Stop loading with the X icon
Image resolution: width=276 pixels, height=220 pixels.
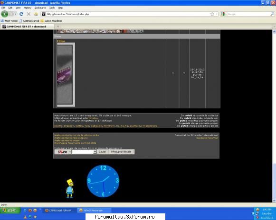point(29,14)
